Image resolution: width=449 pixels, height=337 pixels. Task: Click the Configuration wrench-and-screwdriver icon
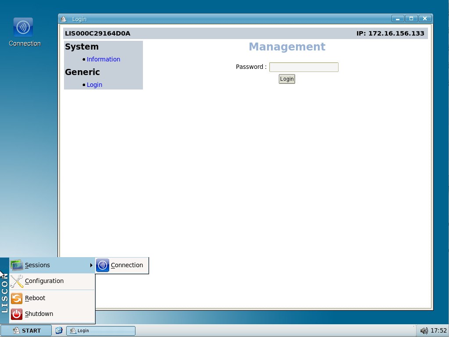pos(16,281)
